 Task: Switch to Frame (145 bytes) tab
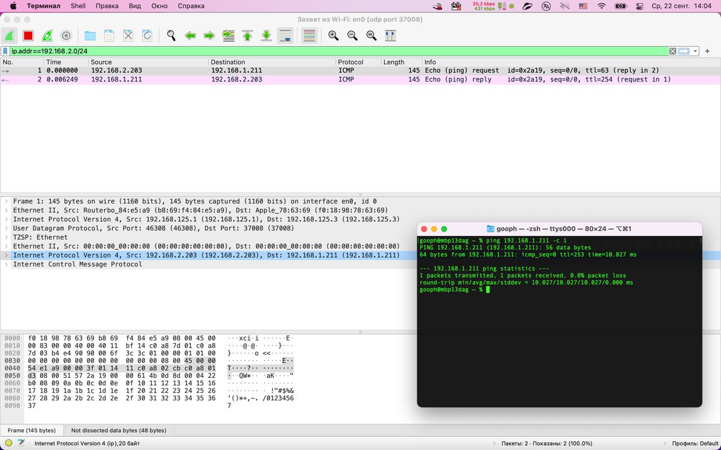pyautogui.click(x=32, y=430)
